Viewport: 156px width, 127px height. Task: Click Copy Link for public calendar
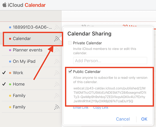point(101,107)
